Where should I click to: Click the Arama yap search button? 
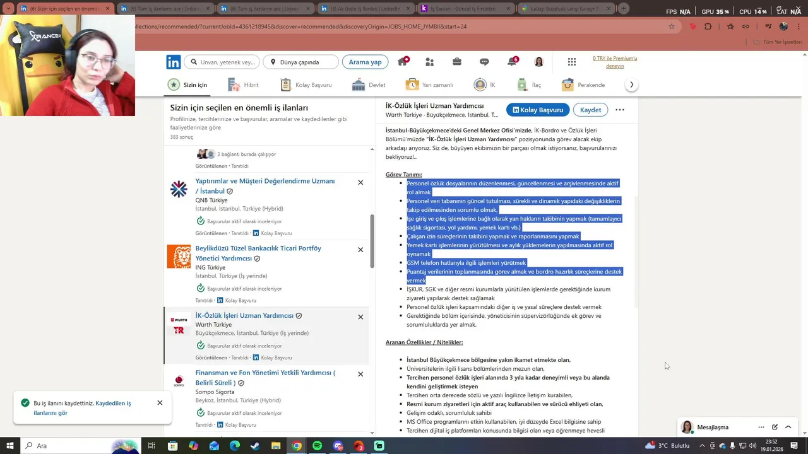point(365,62)
